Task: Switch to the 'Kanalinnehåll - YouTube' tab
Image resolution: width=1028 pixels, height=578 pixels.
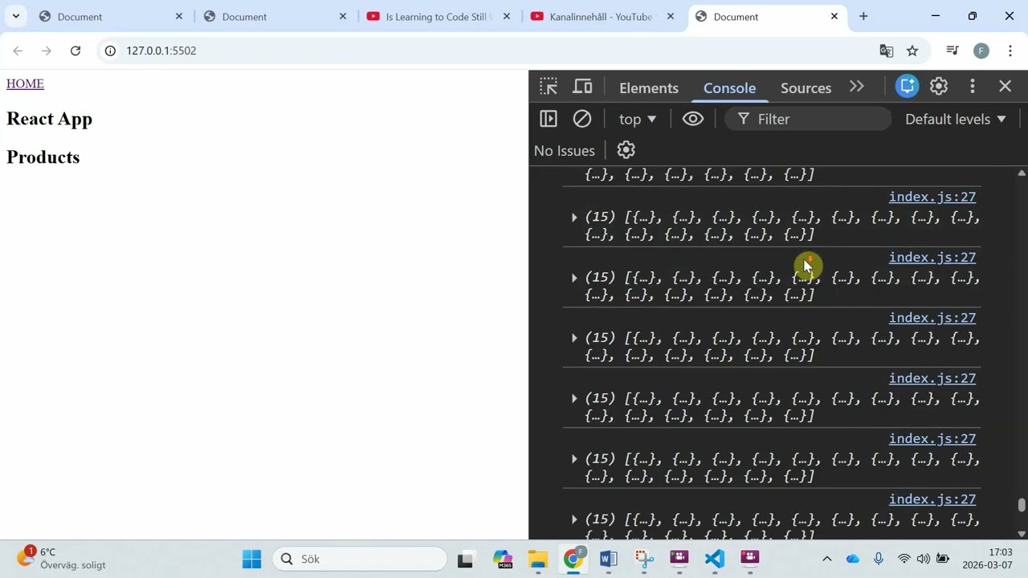Action: (602, 16)
